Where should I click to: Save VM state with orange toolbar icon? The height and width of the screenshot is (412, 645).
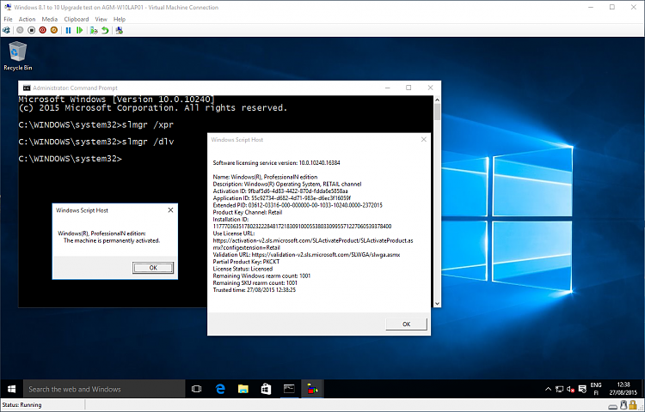(54, 30)
